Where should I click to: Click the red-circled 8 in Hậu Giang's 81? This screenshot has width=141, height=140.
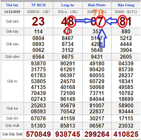122,22
